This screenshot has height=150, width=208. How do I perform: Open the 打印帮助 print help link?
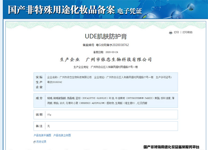tap(188, 32)
